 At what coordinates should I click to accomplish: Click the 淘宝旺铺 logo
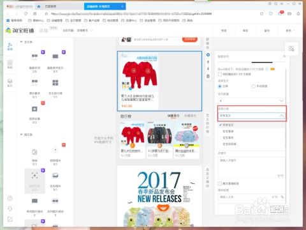click(x=20, y=31)
